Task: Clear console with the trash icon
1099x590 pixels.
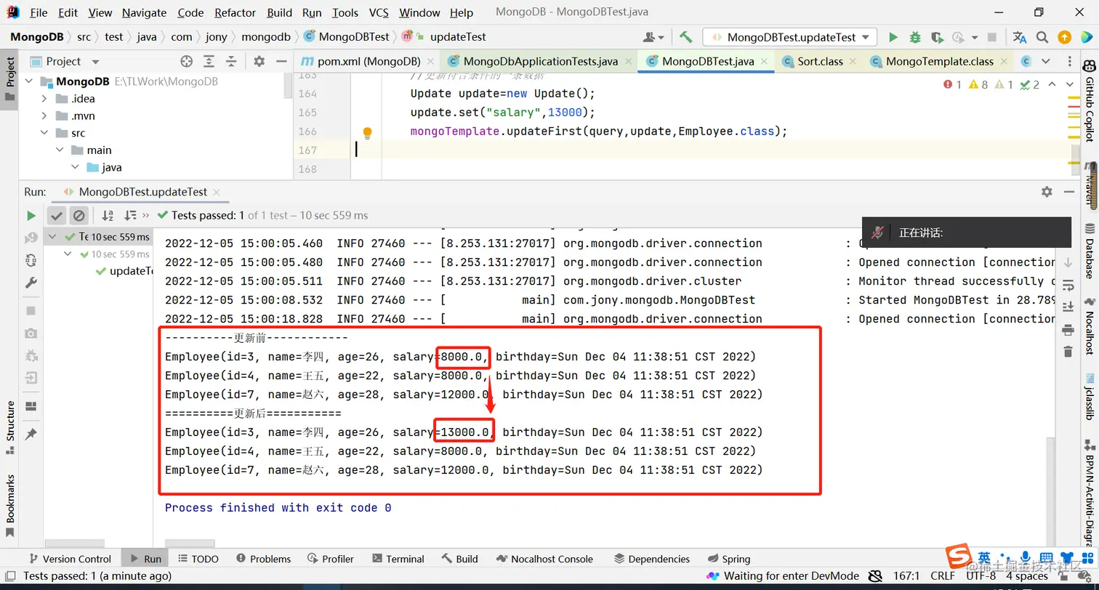Action: (1068, 352)
